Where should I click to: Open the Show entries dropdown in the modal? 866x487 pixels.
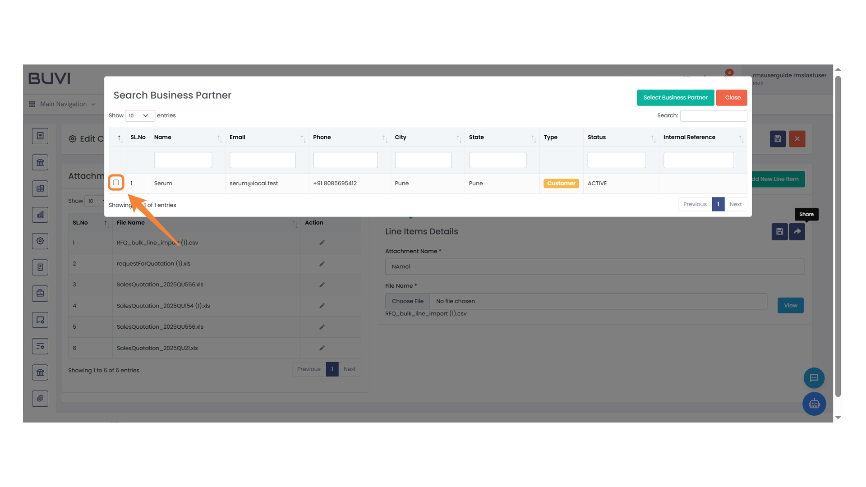point(139,115)
